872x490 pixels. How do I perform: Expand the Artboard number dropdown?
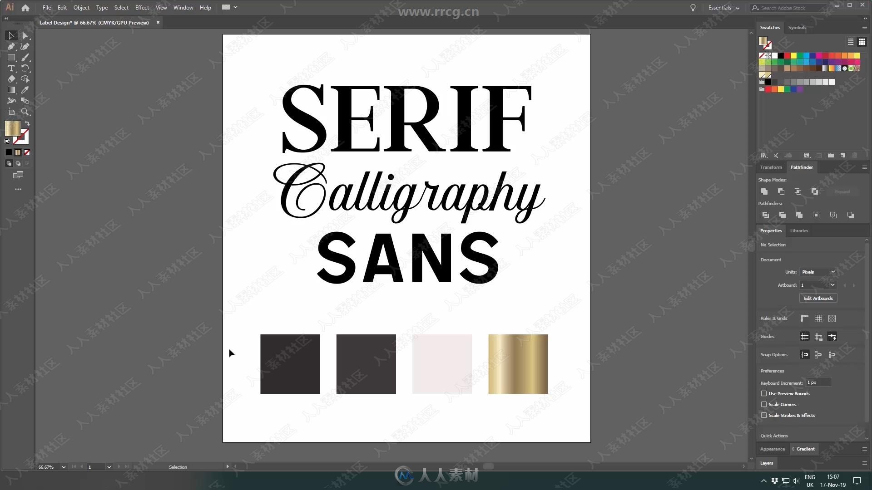click(832, 285)
